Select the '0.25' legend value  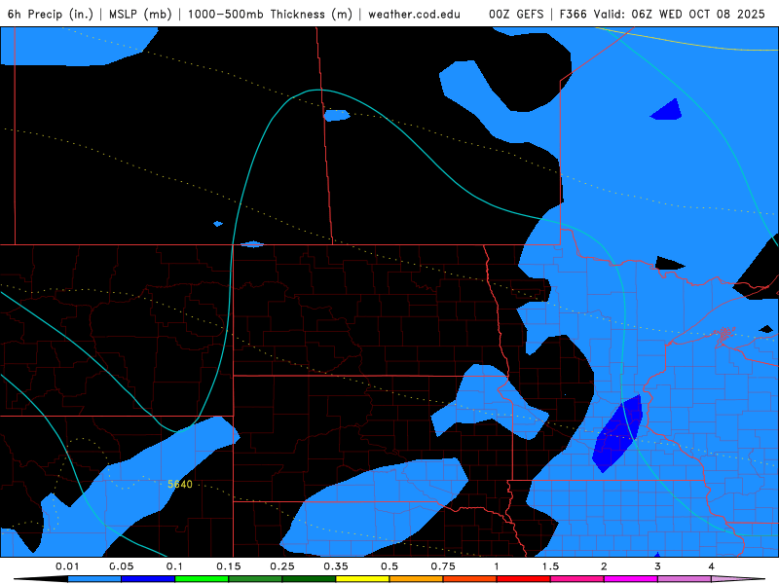point(282,566)
